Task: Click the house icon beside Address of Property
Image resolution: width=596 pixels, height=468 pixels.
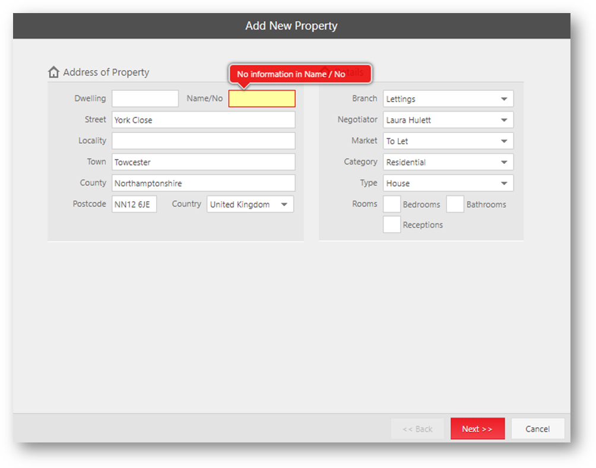Action: [x=53, y=72]
